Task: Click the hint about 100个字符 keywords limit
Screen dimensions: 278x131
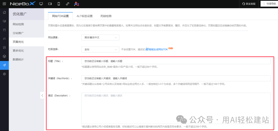Action: click(153, 84)
